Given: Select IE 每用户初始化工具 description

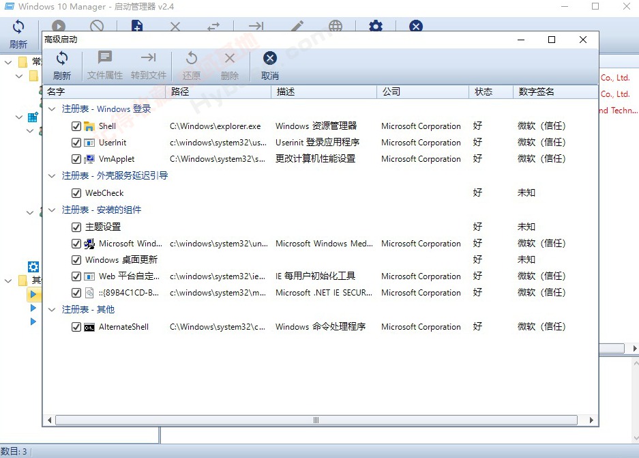Looking at the screenshot, I should point(315,276).
